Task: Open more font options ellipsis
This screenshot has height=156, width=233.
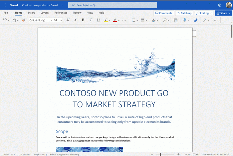Action: [x=124, y=20]
